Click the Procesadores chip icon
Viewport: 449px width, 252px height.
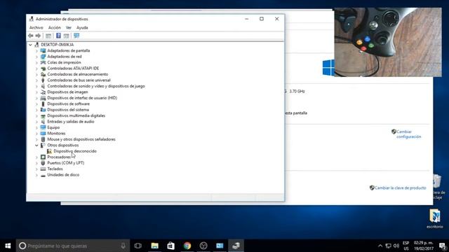43,157
